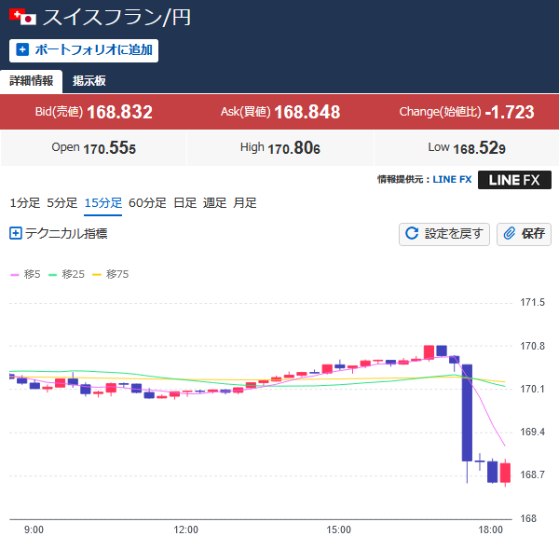This screenshot has width=559, height=536.
Task: Click the green 移25 legend swatch
Action: point(53,275)
